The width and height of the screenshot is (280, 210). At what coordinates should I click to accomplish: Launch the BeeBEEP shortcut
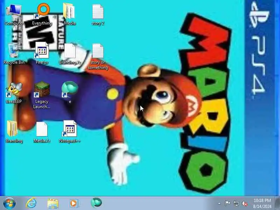click(x=14, y=93)
